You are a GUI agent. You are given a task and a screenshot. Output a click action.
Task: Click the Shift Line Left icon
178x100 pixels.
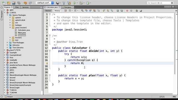click(x=118, y=11)
